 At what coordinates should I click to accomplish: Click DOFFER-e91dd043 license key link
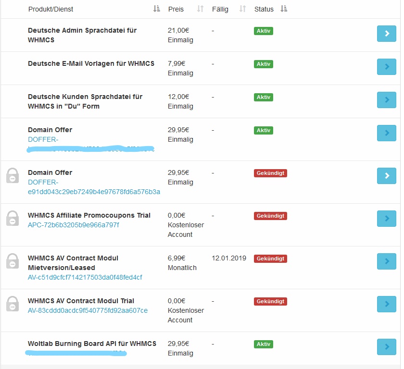[x=94, y=192]
